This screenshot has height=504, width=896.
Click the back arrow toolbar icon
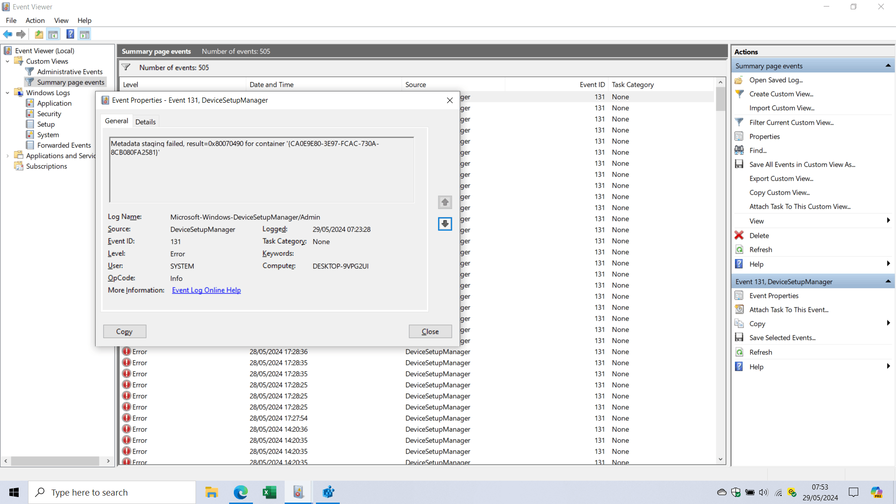pyautogui.click(x=8, y=34)
